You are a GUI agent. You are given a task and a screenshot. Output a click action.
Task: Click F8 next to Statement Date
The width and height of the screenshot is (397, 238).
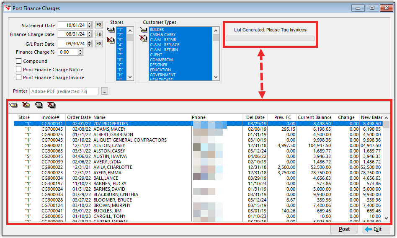click(x=99, y=25)
